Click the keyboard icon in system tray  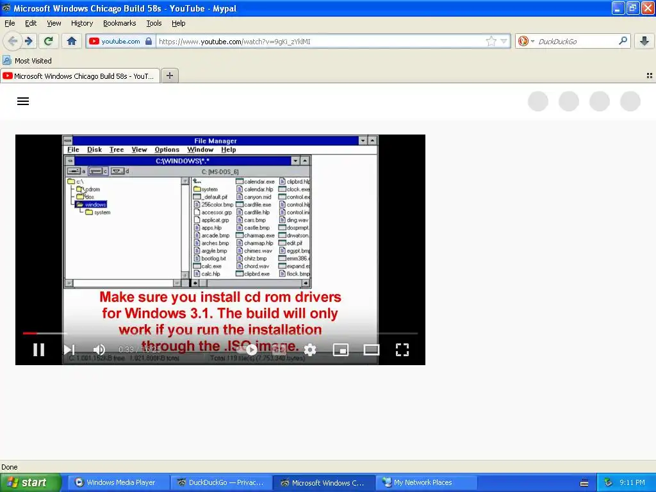[x=584, y=483]
